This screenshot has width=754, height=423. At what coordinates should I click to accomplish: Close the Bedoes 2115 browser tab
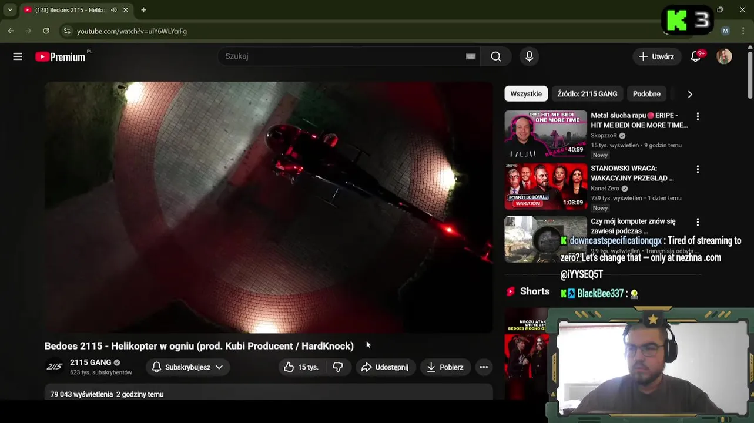(125, 10)
